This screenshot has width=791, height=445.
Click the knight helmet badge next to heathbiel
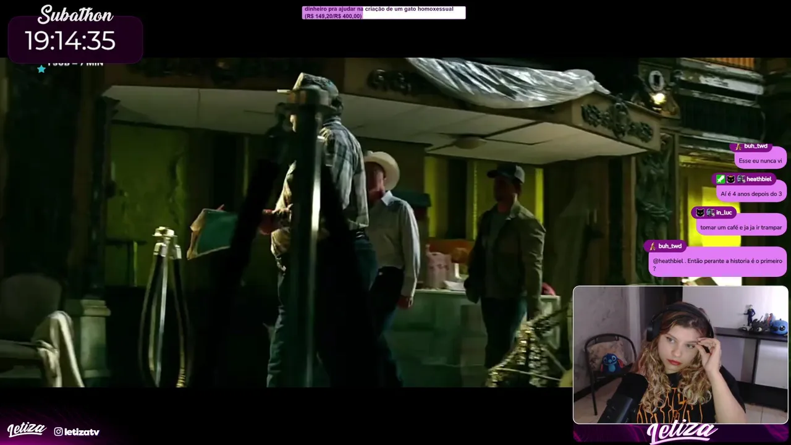740,179
